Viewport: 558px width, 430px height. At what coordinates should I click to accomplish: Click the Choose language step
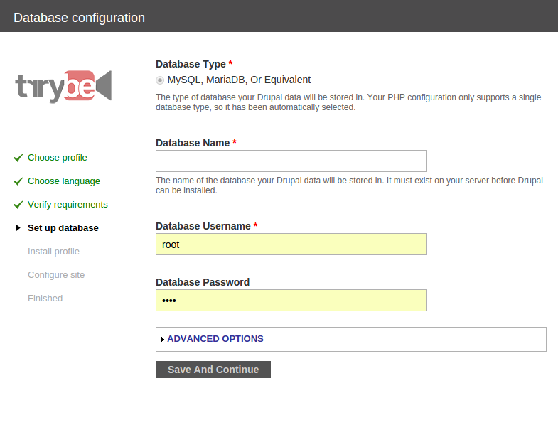click(64, 181)
